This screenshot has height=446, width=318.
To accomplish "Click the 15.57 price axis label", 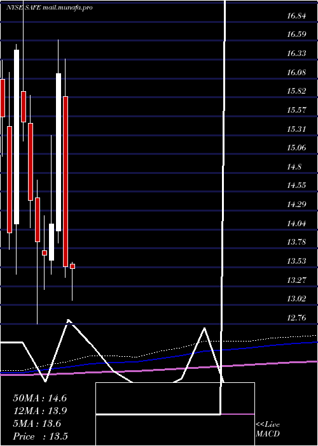I will click(296, 110).
